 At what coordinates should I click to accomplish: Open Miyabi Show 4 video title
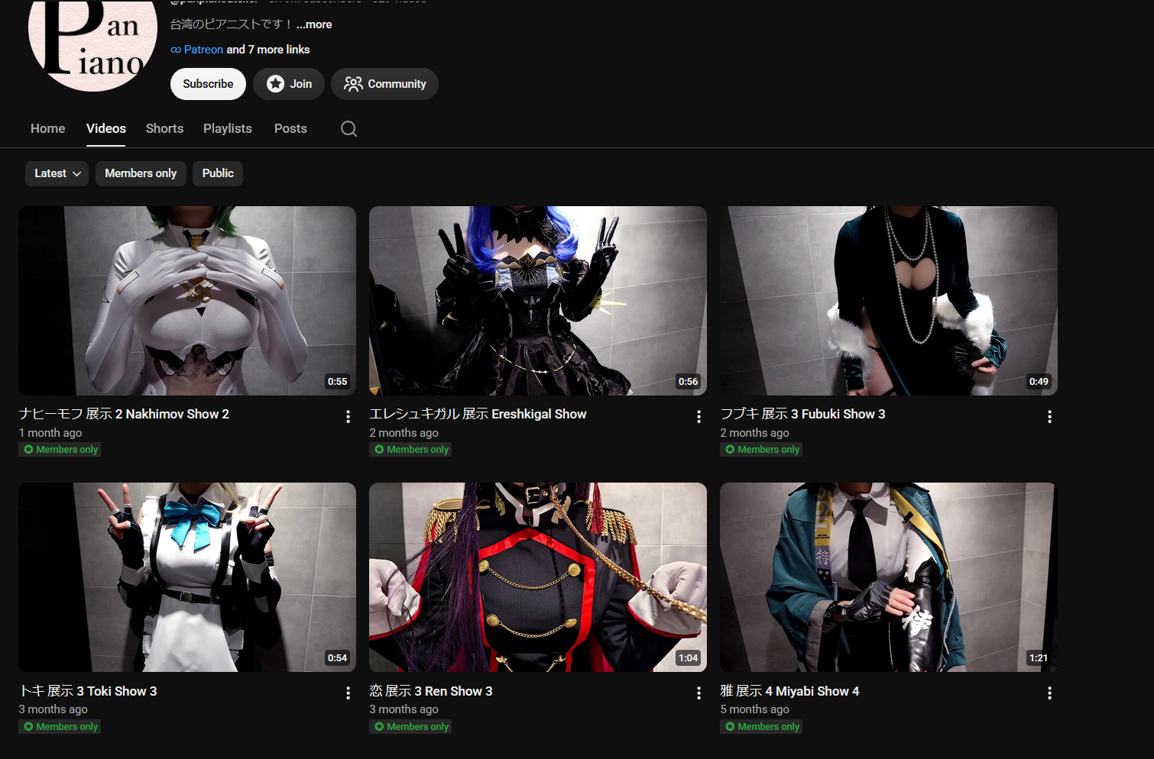[x=789, y=691]
